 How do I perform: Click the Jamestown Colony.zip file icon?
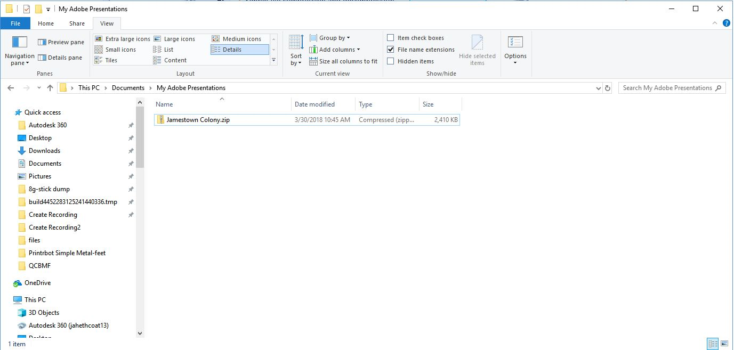tap(160, 120)
